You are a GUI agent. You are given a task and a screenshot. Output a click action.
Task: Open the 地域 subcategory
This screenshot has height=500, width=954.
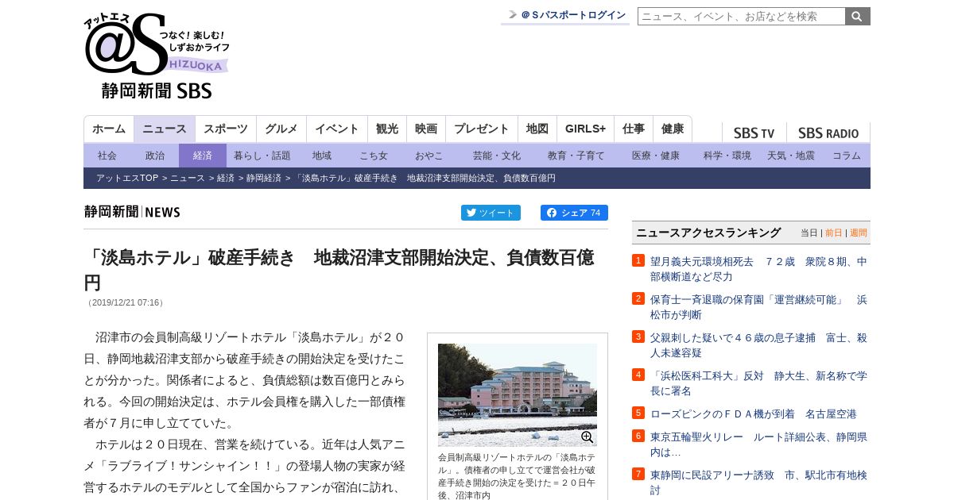[x=322, y=156]
